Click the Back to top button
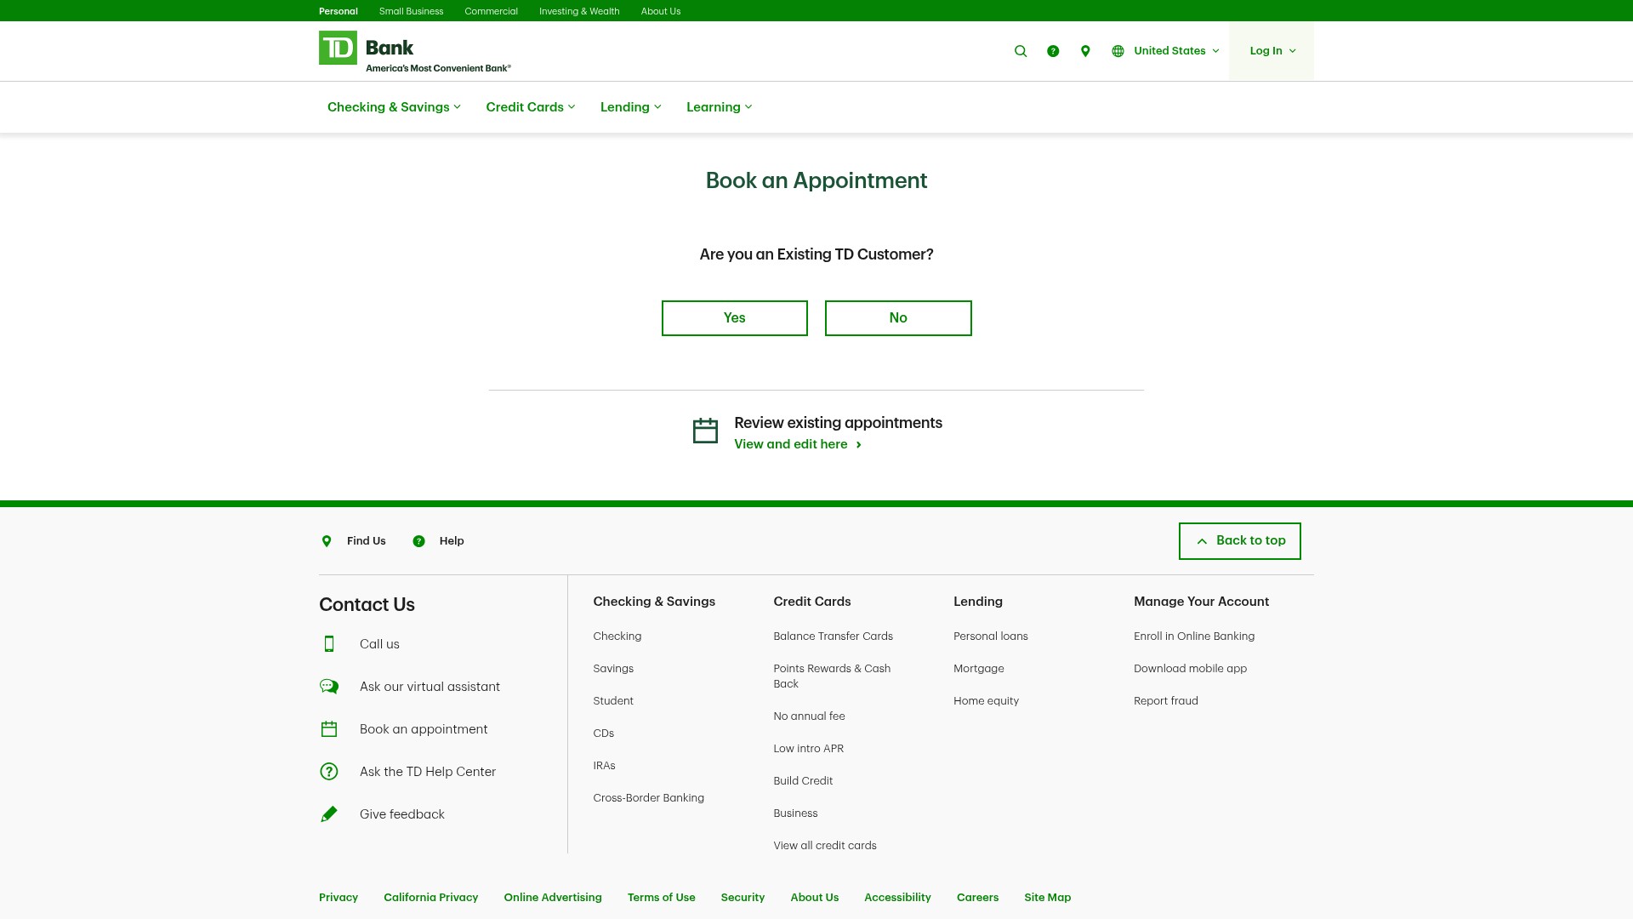 pyautogui.click(x=1240, y=541)
